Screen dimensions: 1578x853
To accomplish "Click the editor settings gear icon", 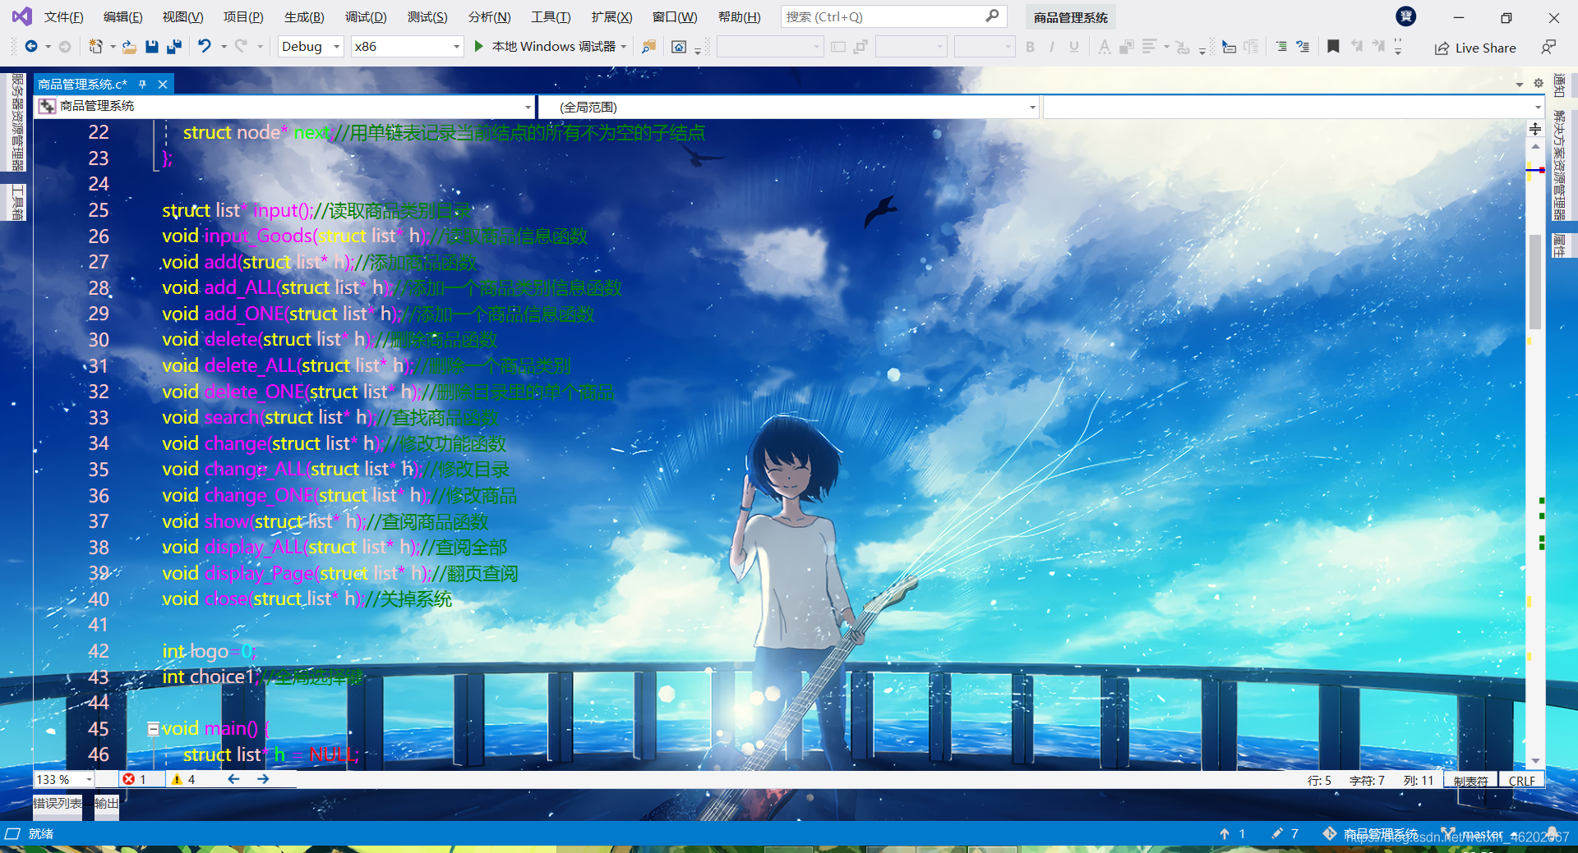I will coord(1539,84).
